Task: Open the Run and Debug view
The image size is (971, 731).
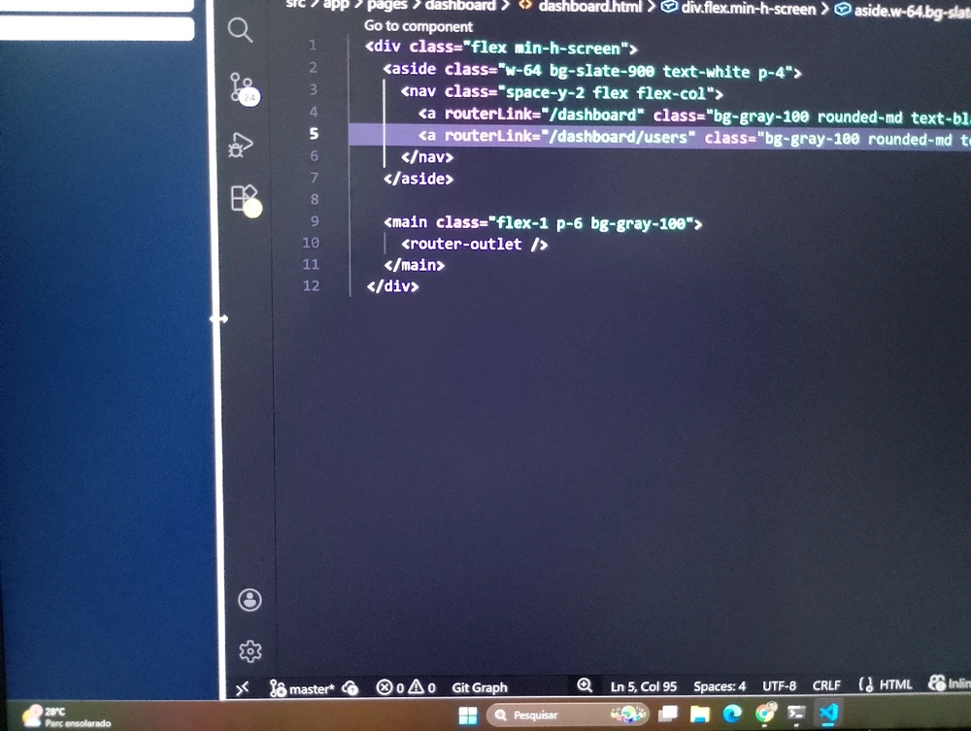Action: tap(241, 145)
